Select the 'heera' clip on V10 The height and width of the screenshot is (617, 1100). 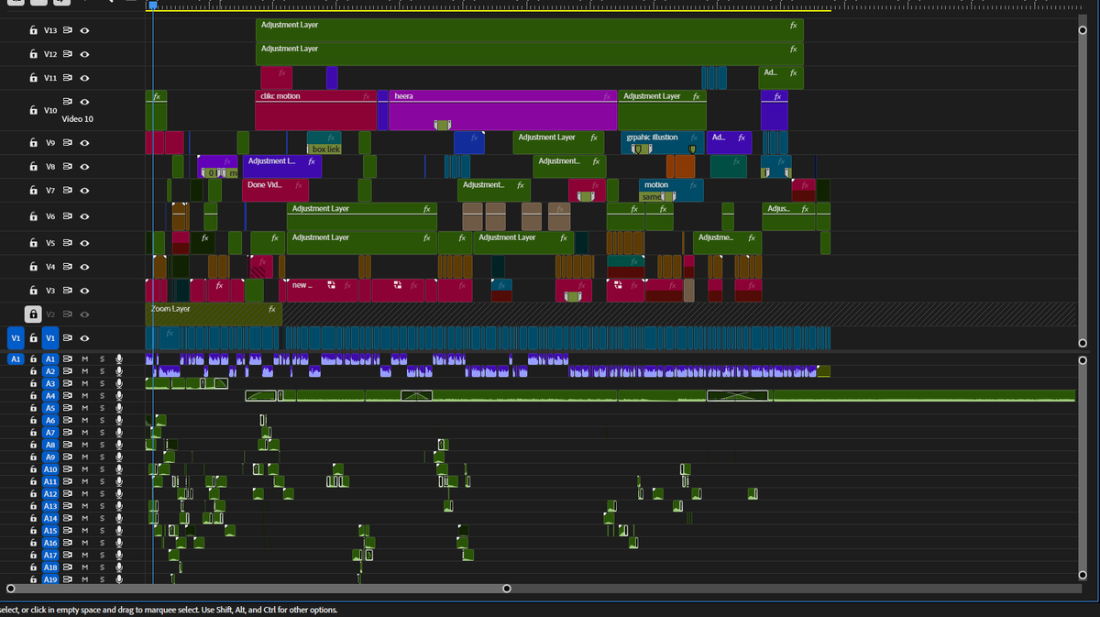click(502, 110)
